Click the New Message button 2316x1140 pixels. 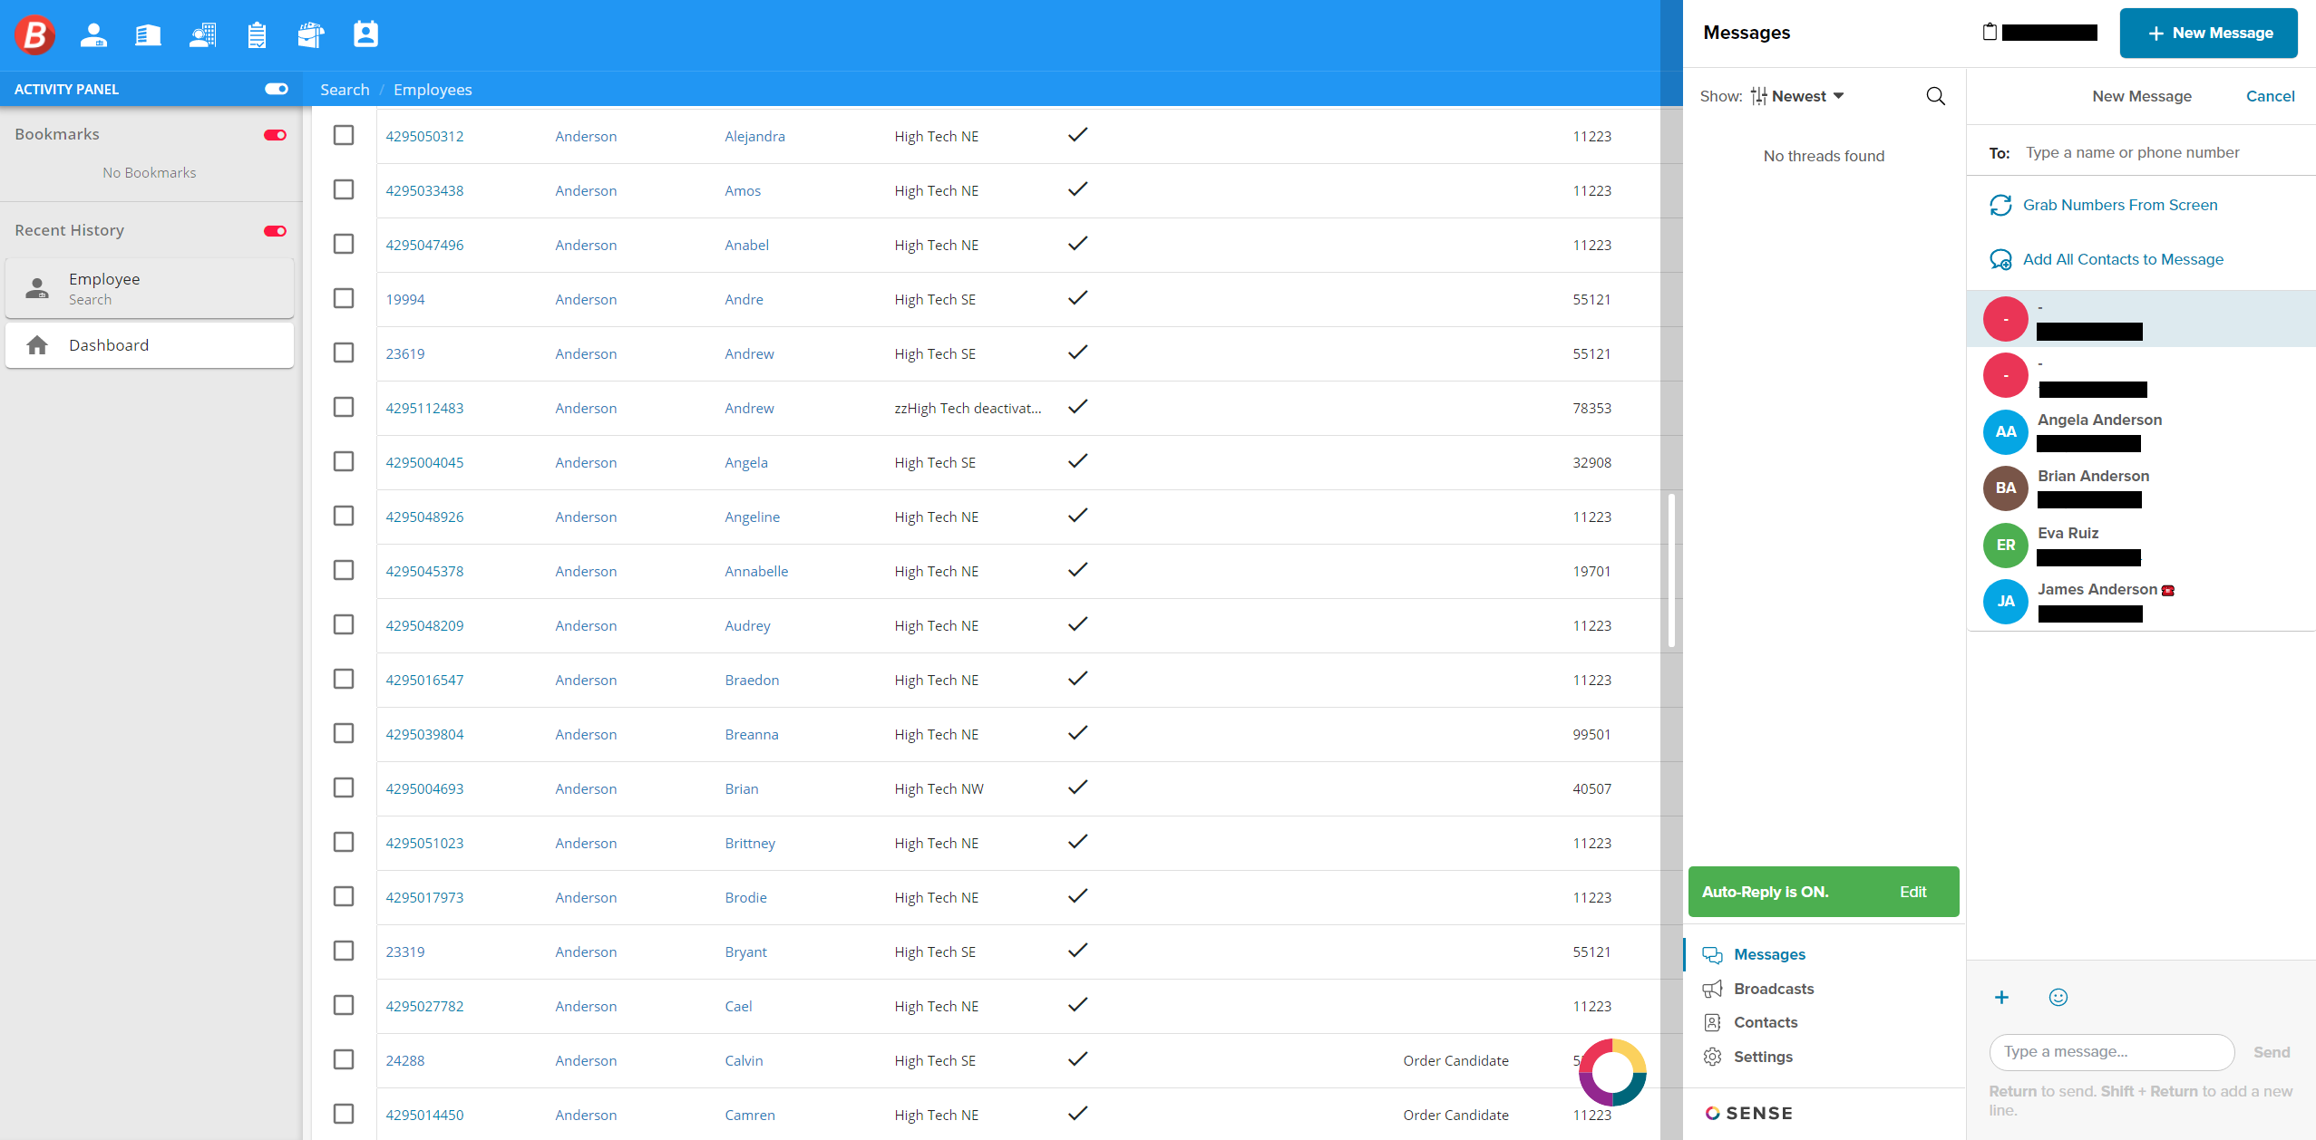[2208, 34]
